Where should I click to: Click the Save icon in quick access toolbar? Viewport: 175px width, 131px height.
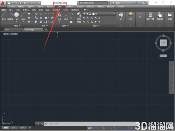pyautogui.click(x=17, y=3)
